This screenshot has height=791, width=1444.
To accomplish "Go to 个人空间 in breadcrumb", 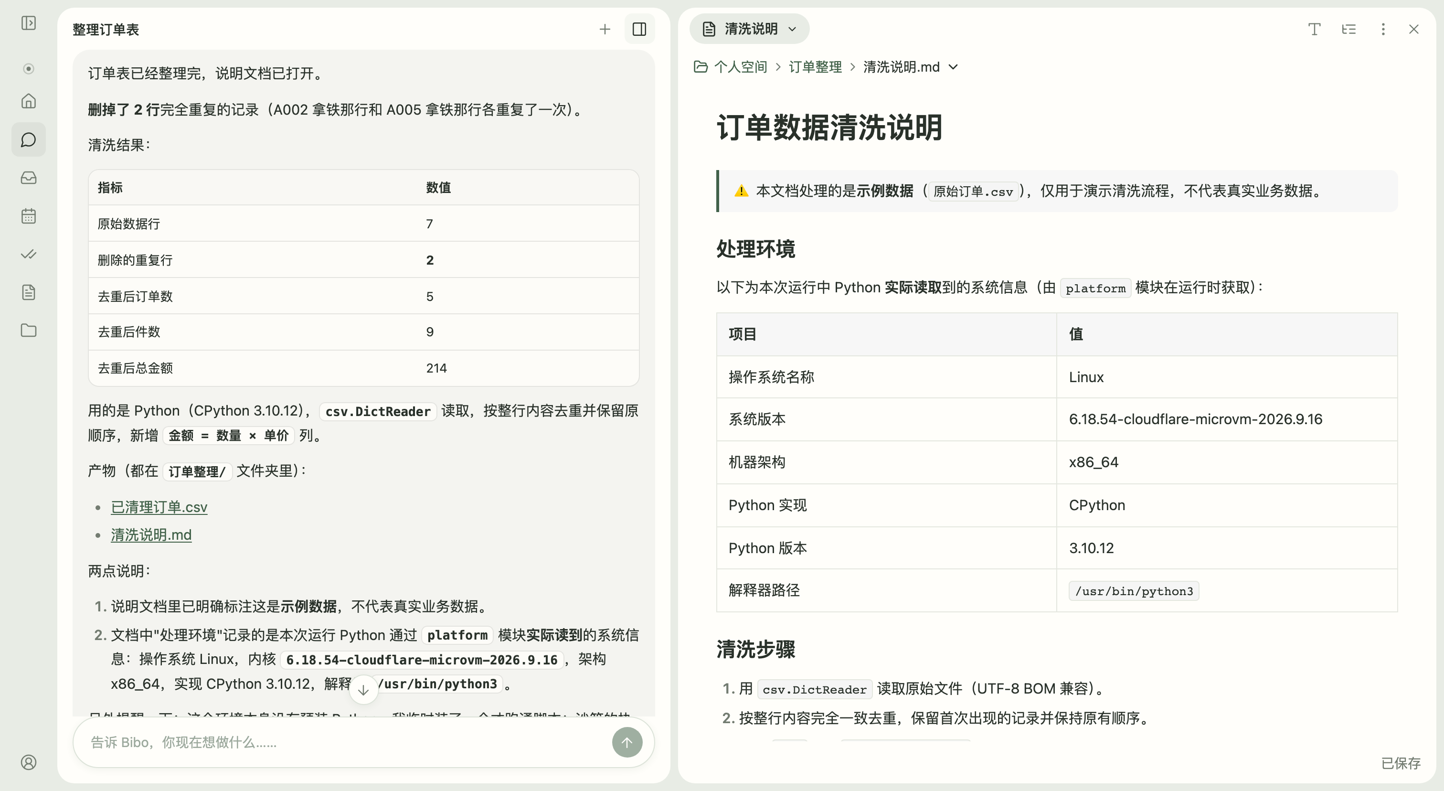I will 741,67.
